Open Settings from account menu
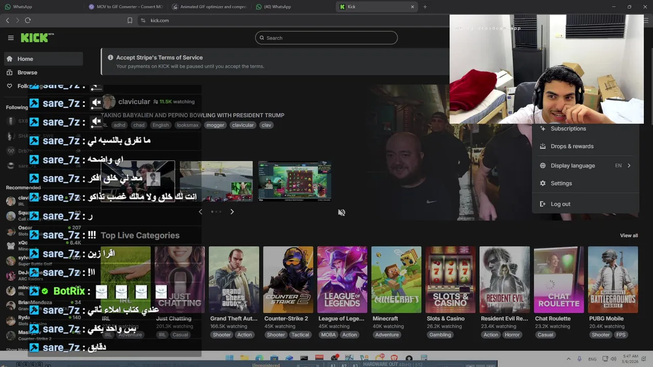Image resolution: width=653 pixels, height=367 pixels. (x=585, y=183)
